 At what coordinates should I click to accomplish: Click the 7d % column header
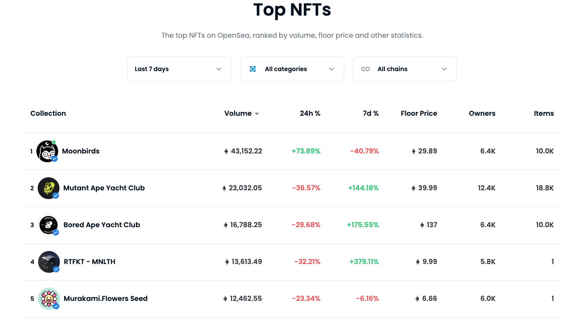coord(371,113)
